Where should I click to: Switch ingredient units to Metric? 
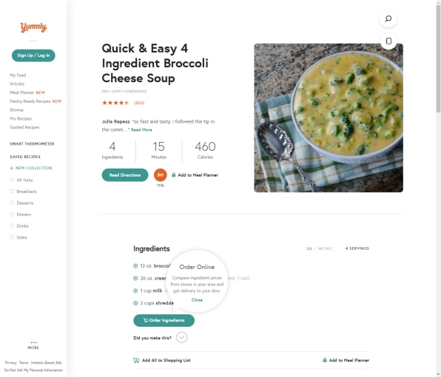click(x=326, y=248)
